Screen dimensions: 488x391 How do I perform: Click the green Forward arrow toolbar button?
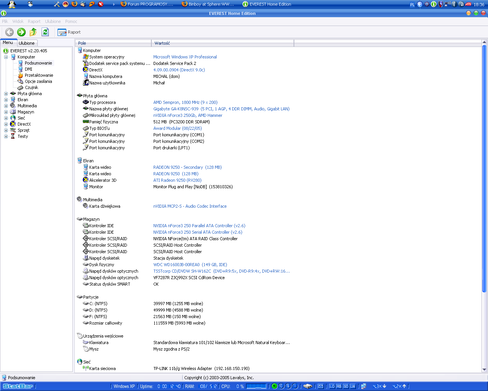21,32
